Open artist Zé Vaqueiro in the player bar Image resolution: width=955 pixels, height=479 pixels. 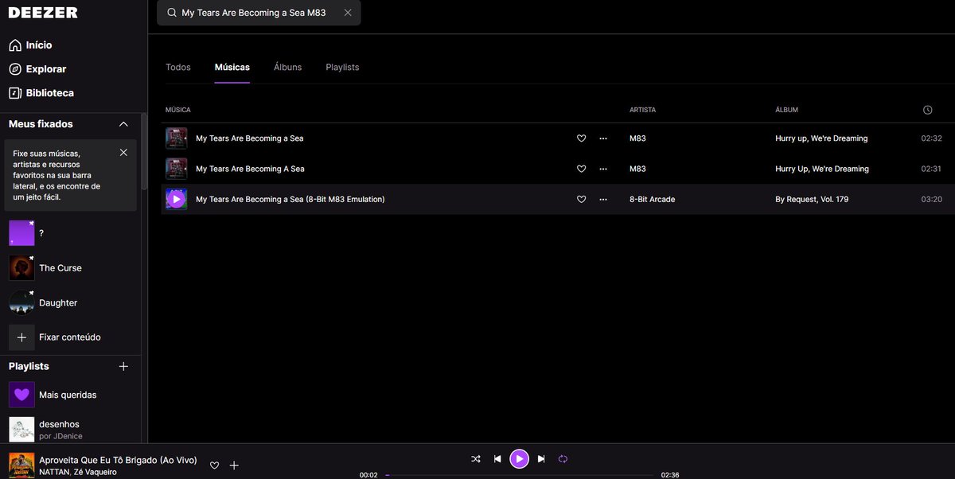pyautogui.click(x=94, y=472)
